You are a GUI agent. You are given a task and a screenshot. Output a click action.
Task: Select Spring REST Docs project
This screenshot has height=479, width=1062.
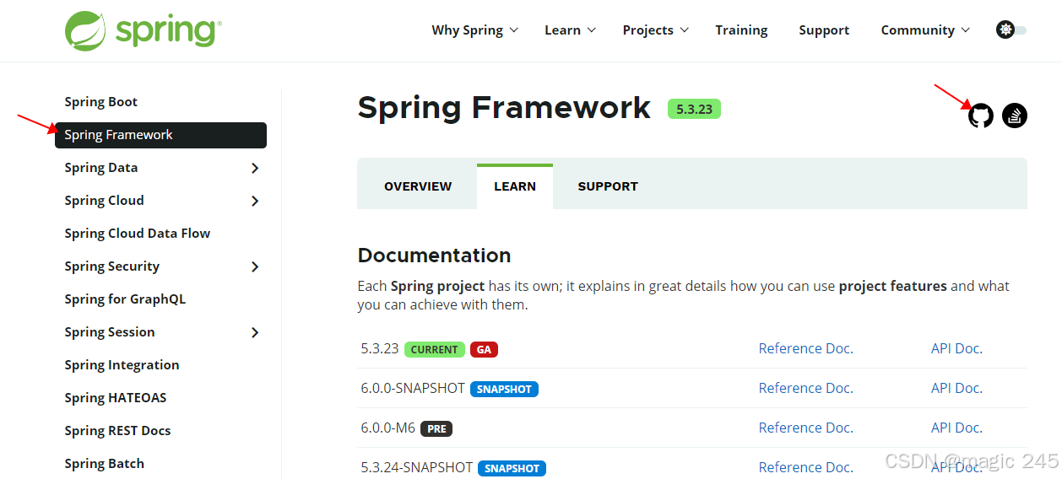117,431
